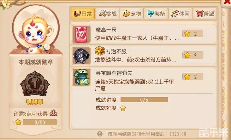Collapse the 寻宝嘛有得有失 achievement entry
The image size is (231, 140).
[x=144, y=80]
